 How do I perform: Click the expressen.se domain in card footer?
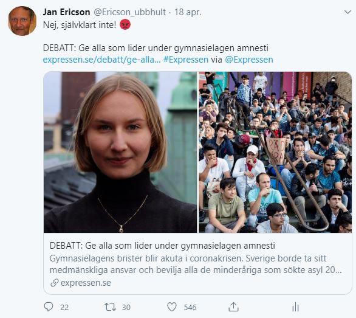86,283
